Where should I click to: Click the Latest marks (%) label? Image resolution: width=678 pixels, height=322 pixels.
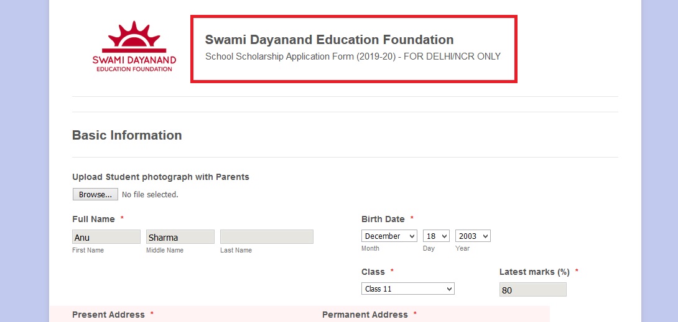[534, 272]
